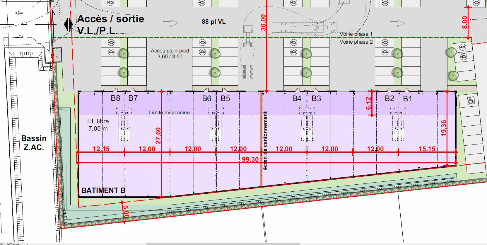Click the direction arrow left of 88 pl VL

point(170,23)
